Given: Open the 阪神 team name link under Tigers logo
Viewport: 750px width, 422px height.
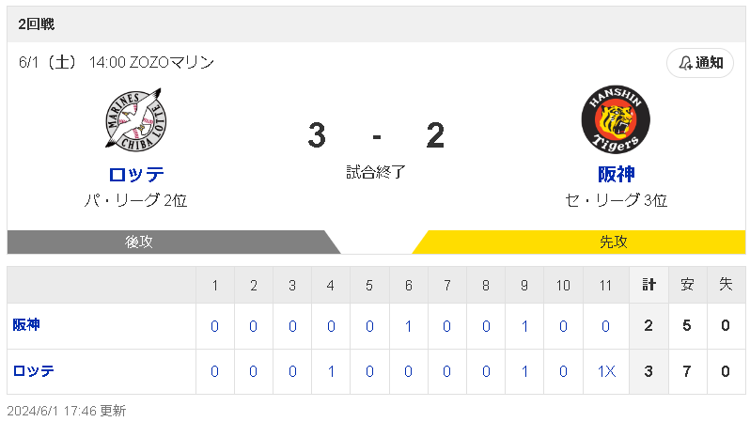Looking at the screenshot, I should click(x=617, y=174).
